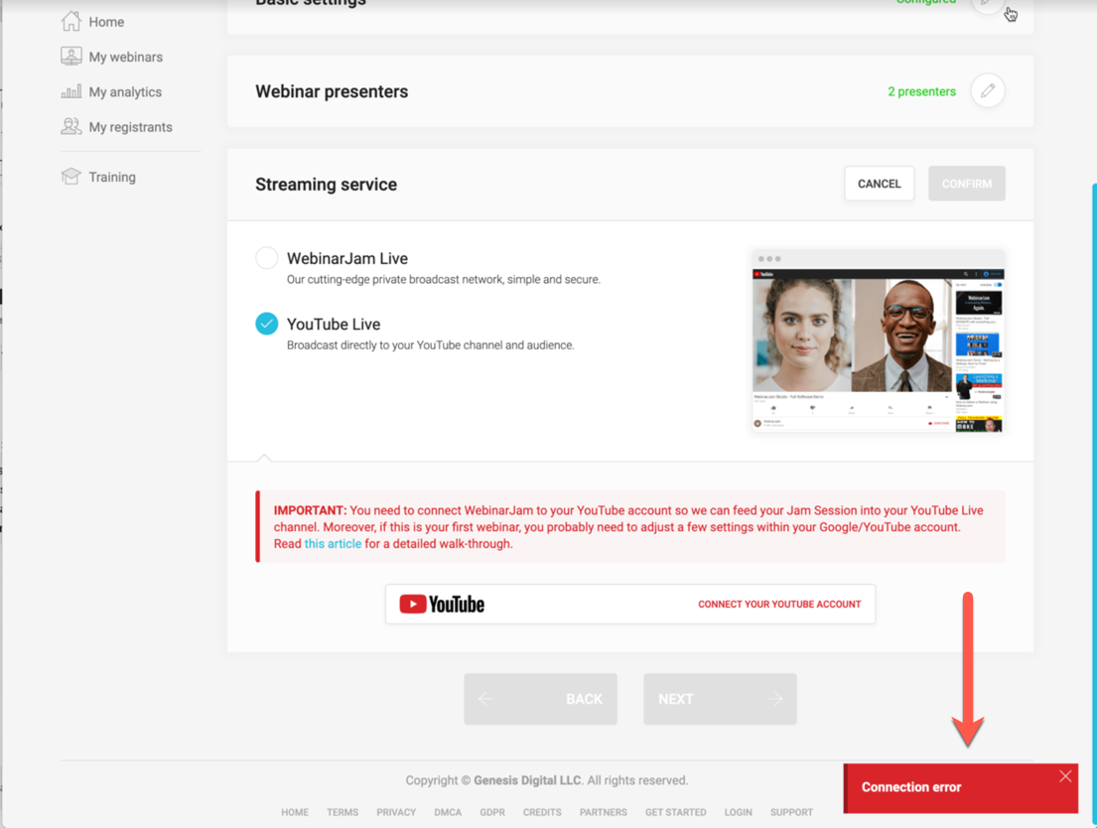Click the My webinars monitor icon
Image resolution: width=1097 pixels, height=828 pixels.
click(x=70, y=56)
